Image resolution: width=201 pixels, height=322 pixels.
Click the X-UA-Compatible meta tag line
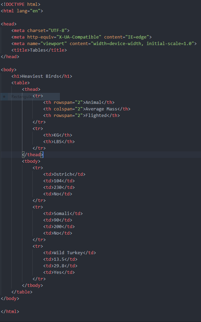(82, 37)
